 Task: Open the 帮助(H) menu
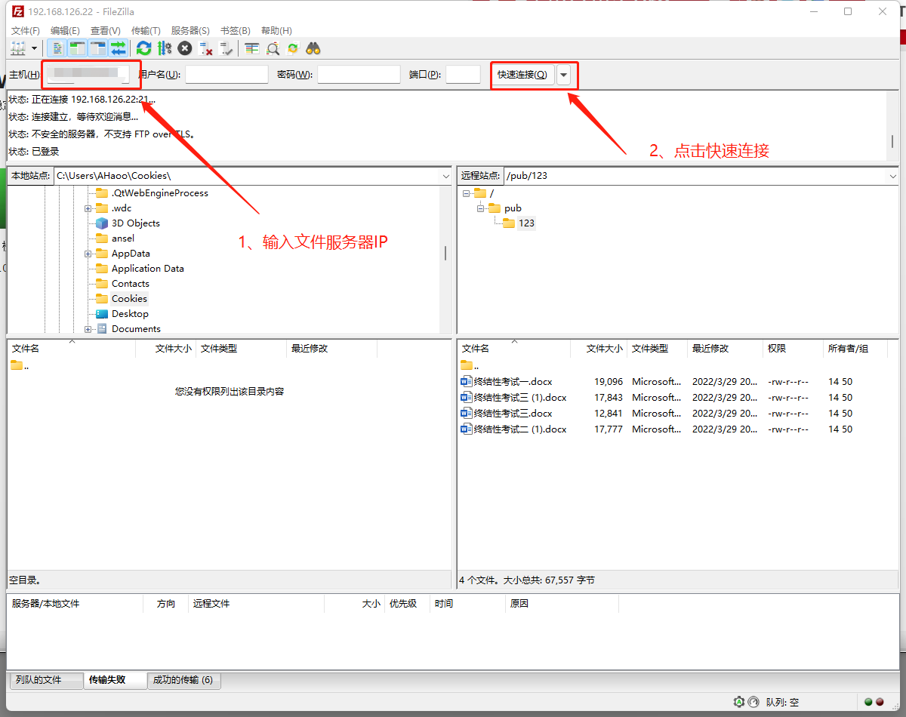276,30
